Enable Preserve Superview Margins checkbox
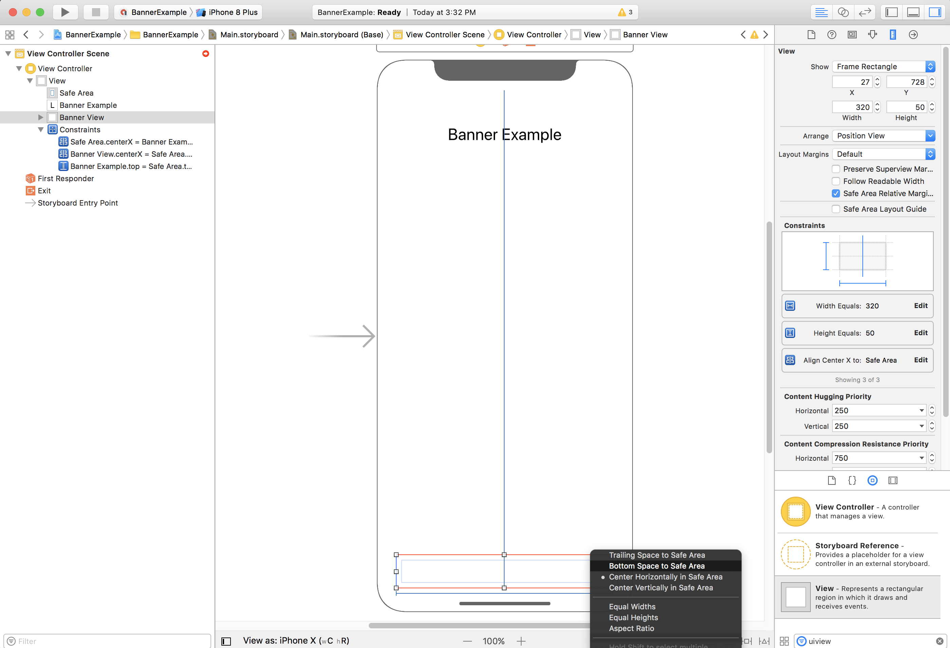Screen dimensions: 950x648 tap(836, 169)
